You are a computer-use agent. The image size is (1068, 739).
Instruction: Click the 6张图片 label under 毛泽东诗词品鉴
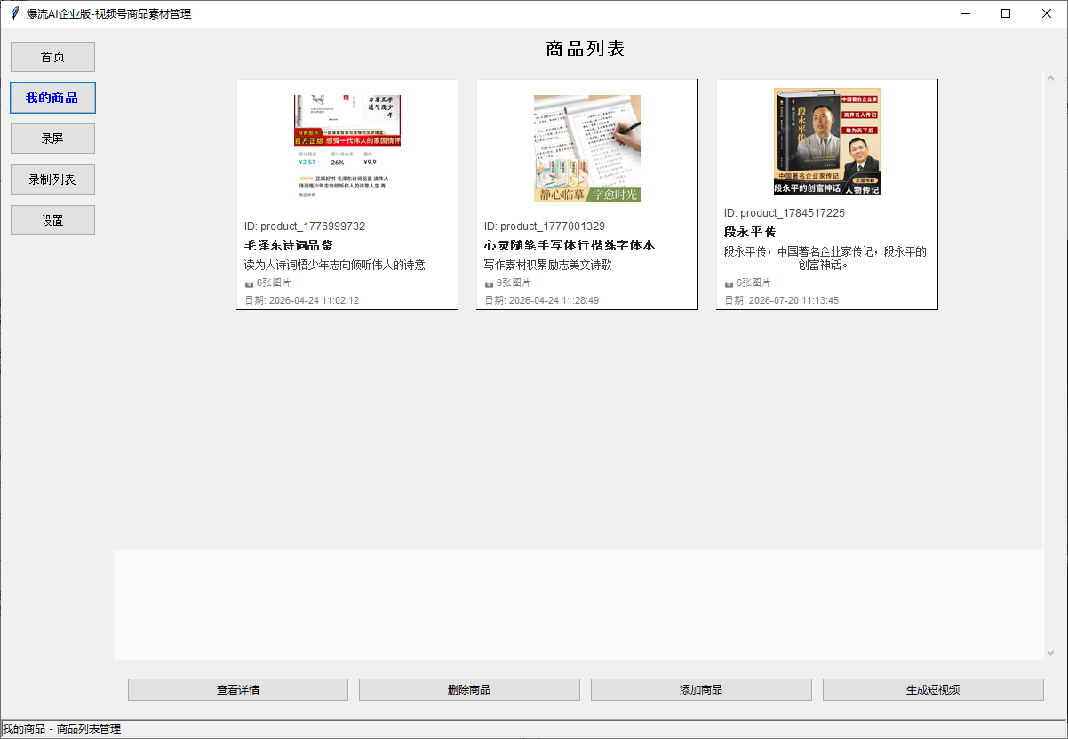[274, 283]
